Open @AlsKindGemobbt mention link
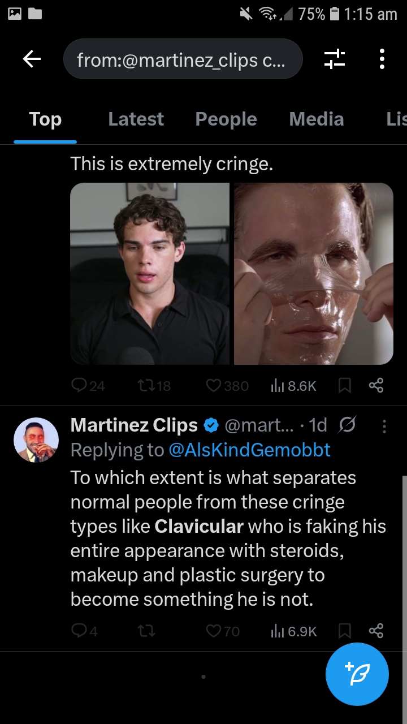 [x=249, y=450]
